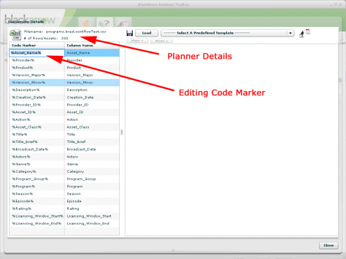The image size is (346, 259).
Task: Click the Minor + button
Action: pyautogui.click(x=161, y=41)
